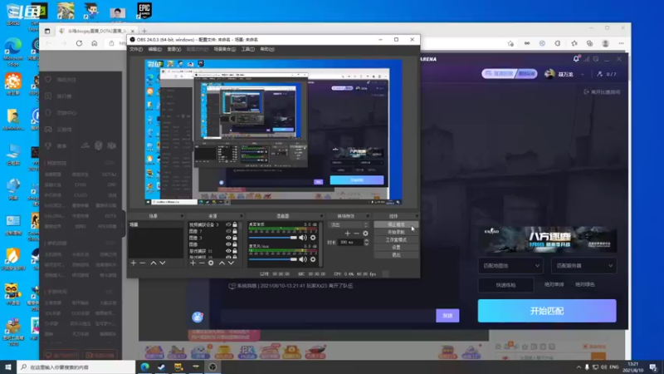Adjust 麦克风/Aux volume slider
664x374 pixels.
coord(273,259)
